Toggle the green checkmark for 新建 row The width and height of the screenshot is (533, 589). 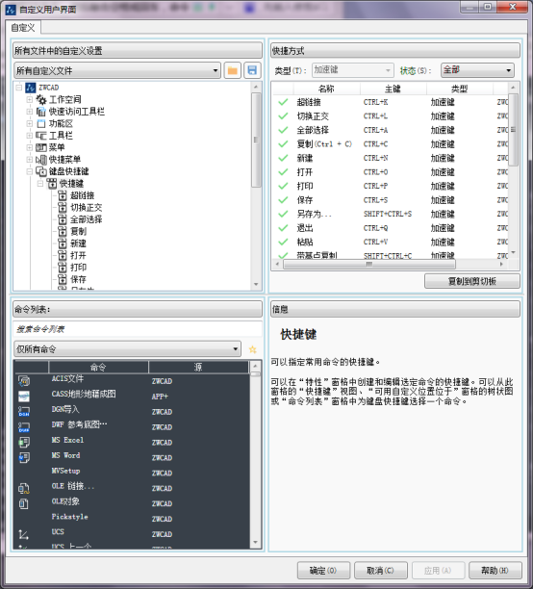click(x=283, y=158)
